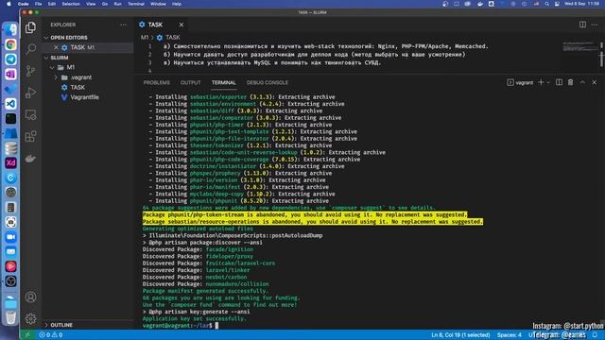This screenshot has height=340, width=605.
Task: Close the TASK editor tab
Action: [x=181, y=25]
